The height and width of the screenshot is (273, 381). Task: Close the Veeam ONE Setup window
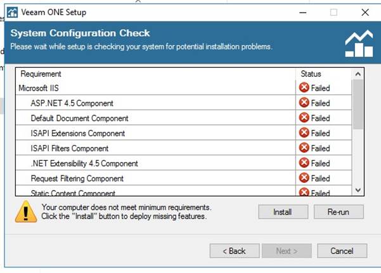coord(365,13)
